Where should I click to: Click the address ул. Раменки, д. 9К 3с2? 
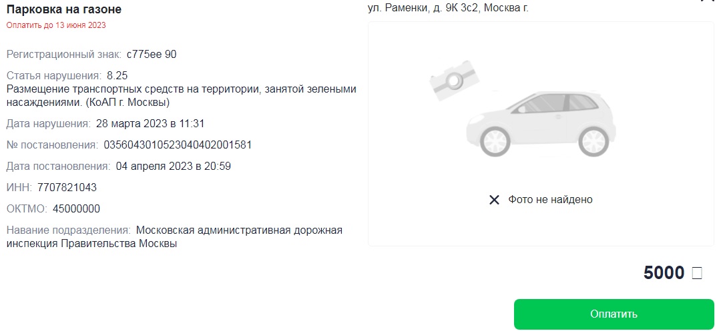pos(447,8)
